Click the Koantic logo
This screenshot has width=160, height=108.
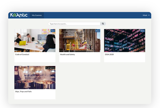point(19,15)
